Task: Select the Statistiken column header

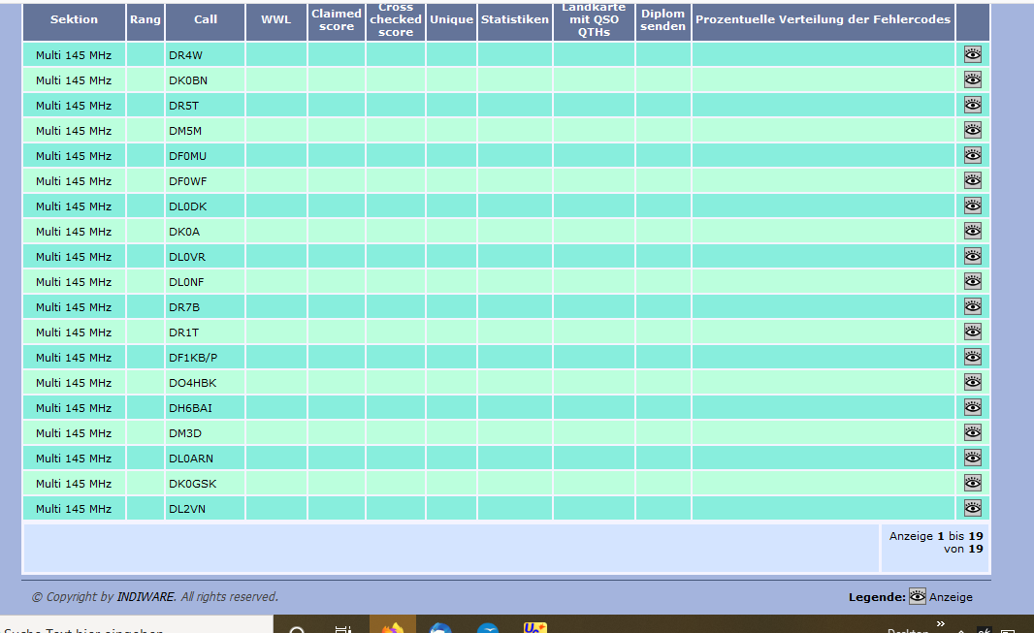Action: click(x=515, y=19)
